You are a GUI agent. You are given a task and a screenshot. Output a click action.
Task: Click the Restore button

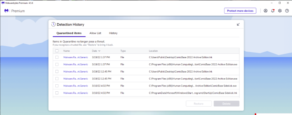(199, 104)
